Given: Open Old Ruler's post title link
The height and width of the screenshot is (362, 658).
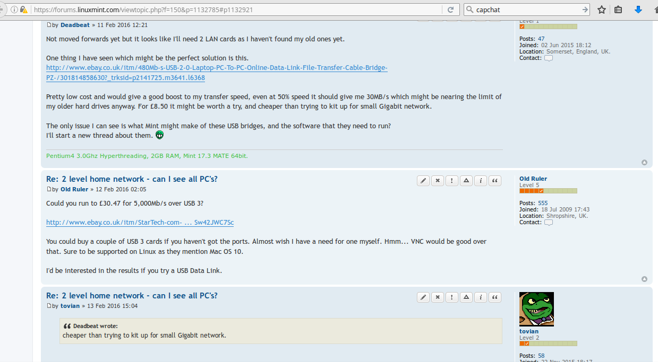Looking at the screenshot, I should point(132,179).
